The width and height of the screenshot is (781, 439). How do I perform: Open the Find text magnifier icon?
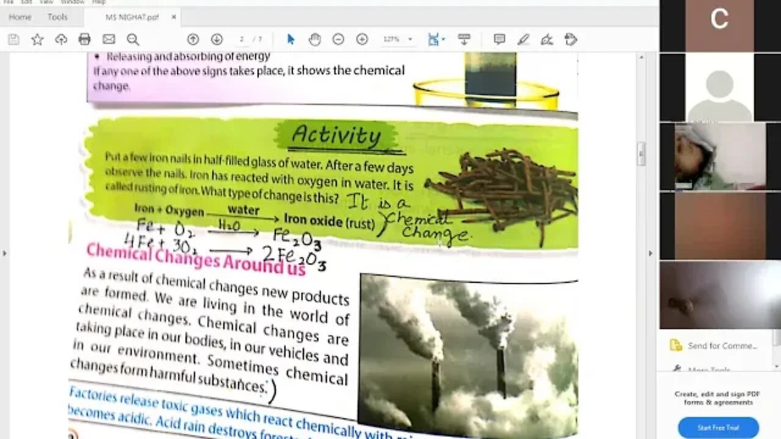(132, 40)
